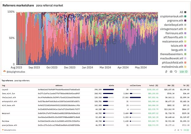
Task: Click the 15h freshness badge on marketshare chart
Action: 184,72
